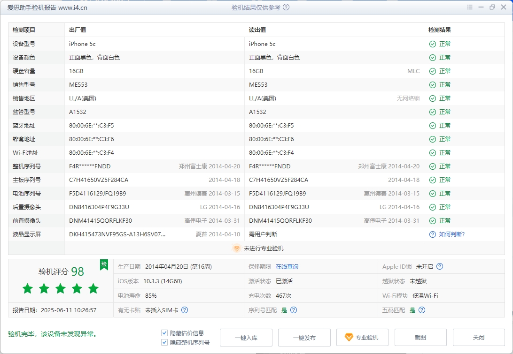513x354 pixels.
Task: Click the 低温Wi-Fi module value
Action: 425,296
